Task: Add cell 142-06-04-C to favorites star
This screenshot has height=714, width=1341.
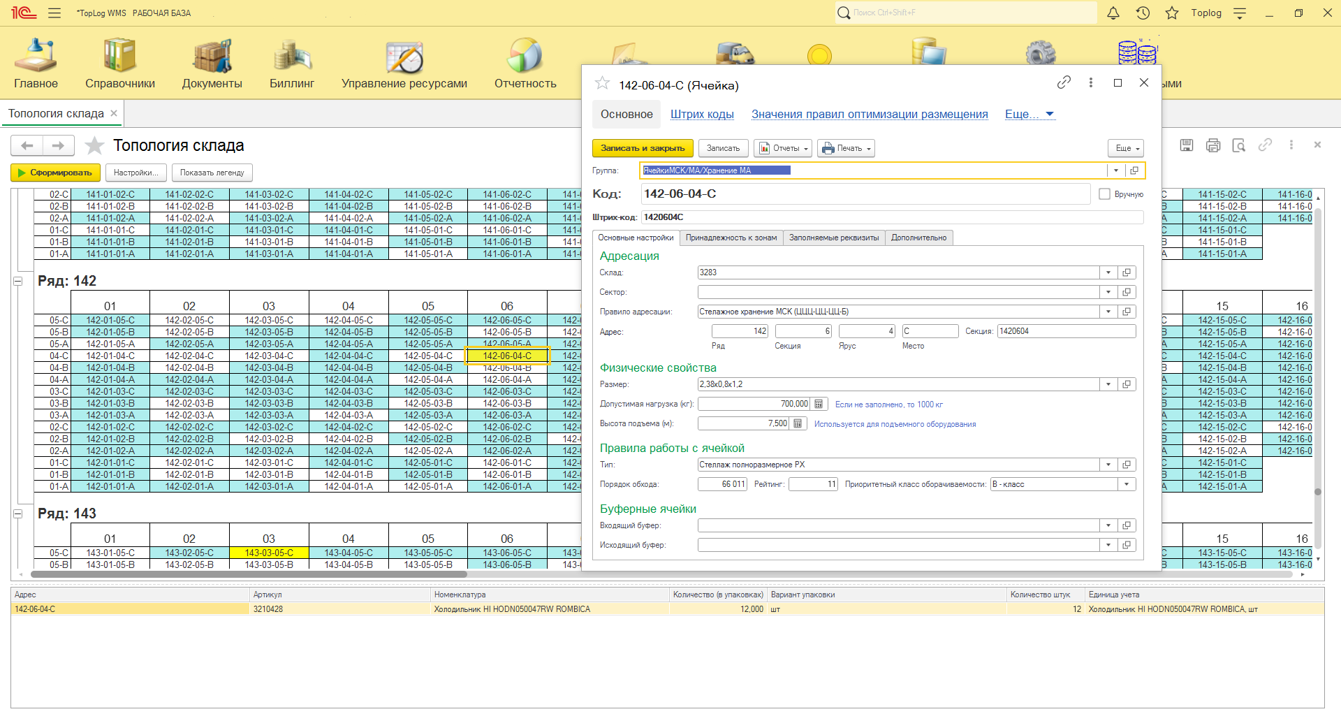Action: (602, 84)
